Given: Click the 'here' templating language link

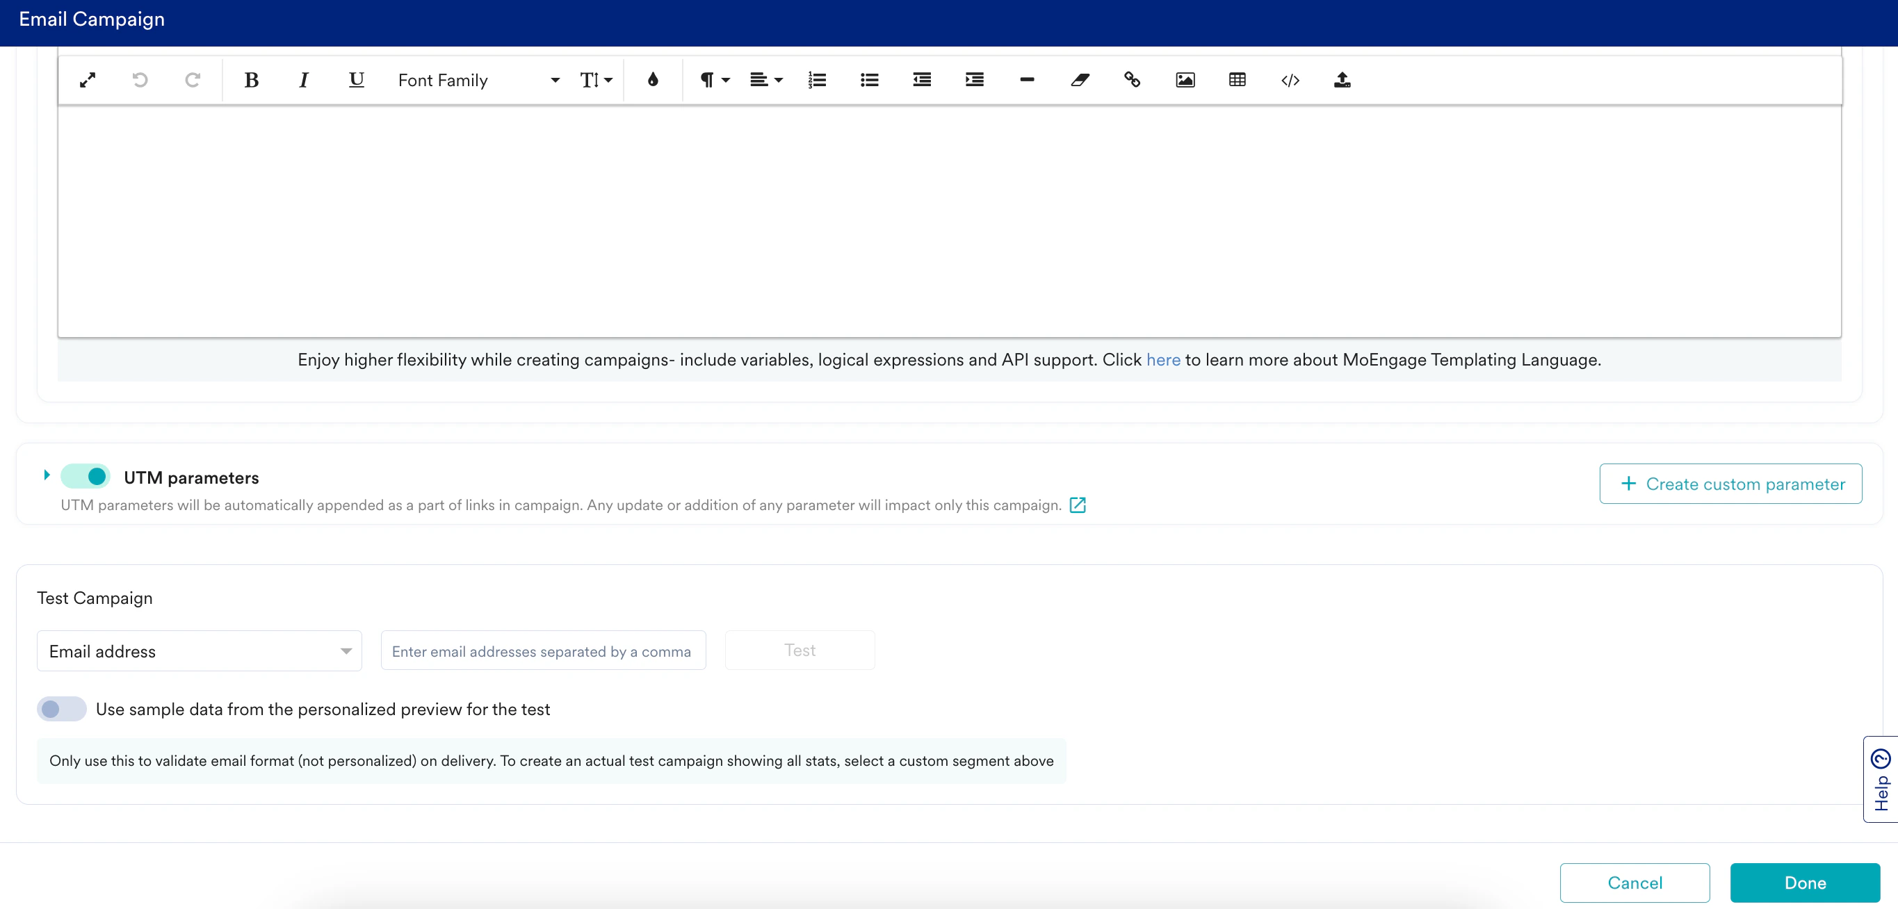Looking at the screenshot, I should pyautogui.click(x=1162, y=359).
